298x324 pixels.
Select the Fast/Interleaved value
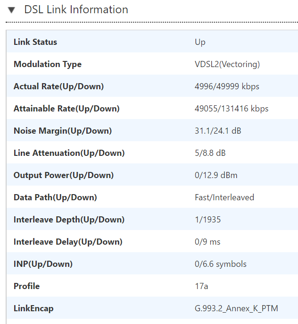224,197
